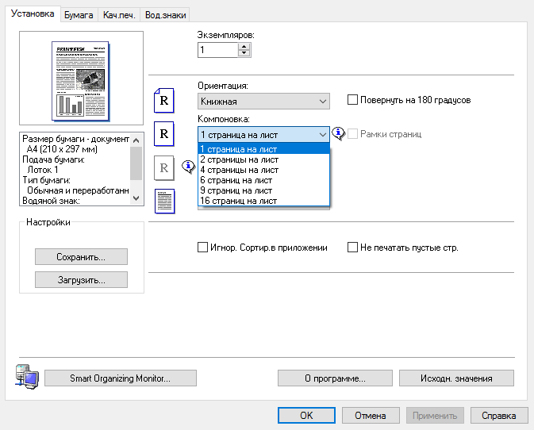The height and width of the screenshot is (430, 534).
Task: Click the info icon next to Рамки страниц
Action: 339,134
